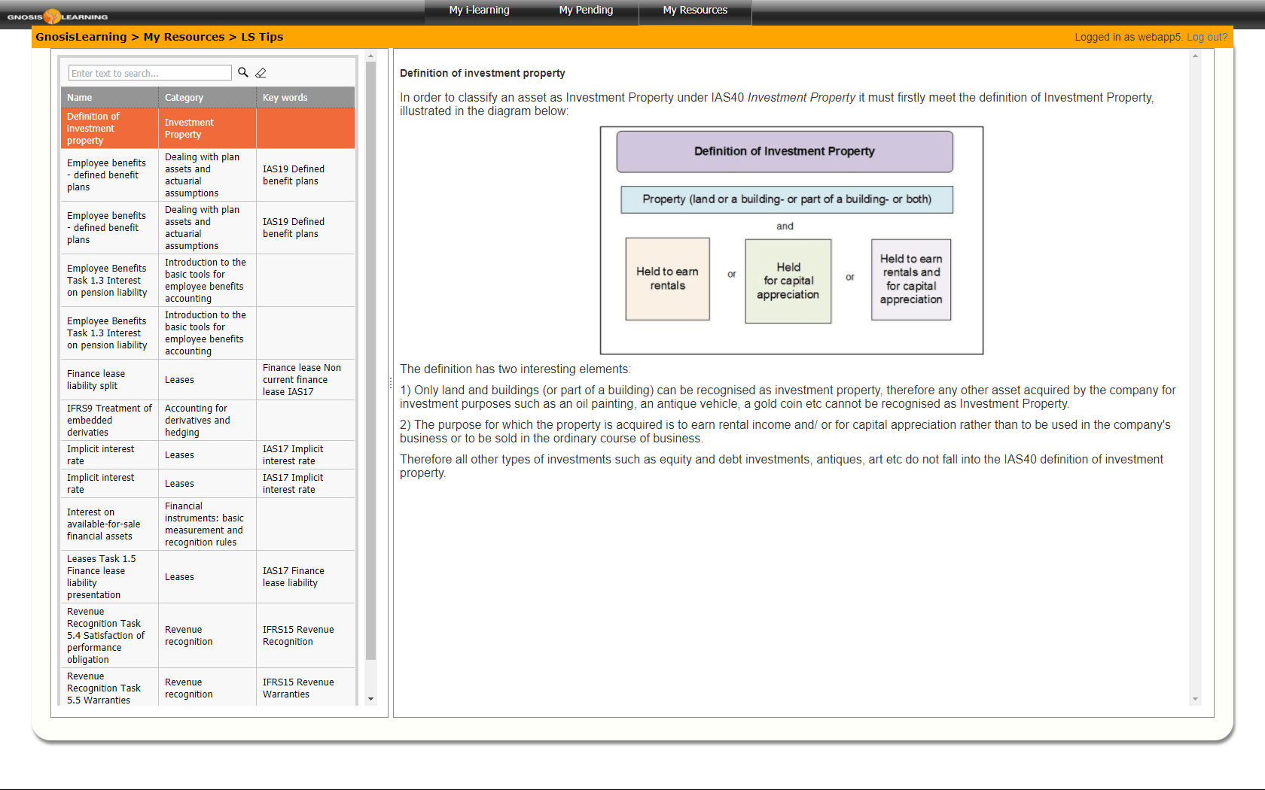This screenshot has width=1265, height=790.
Task: Click the Gnosis Learning logo
Action: pyautogui.click(x=57, y=16)
